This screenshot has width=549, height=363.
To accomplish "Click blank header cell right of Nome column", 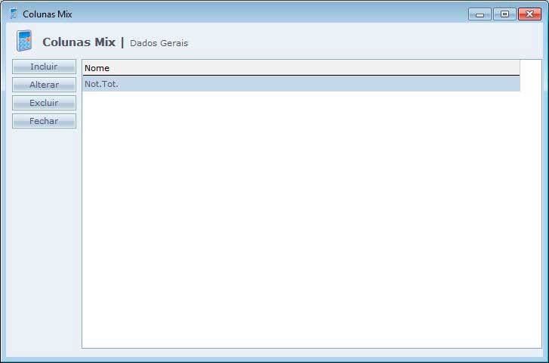I will tap(531, 68).
